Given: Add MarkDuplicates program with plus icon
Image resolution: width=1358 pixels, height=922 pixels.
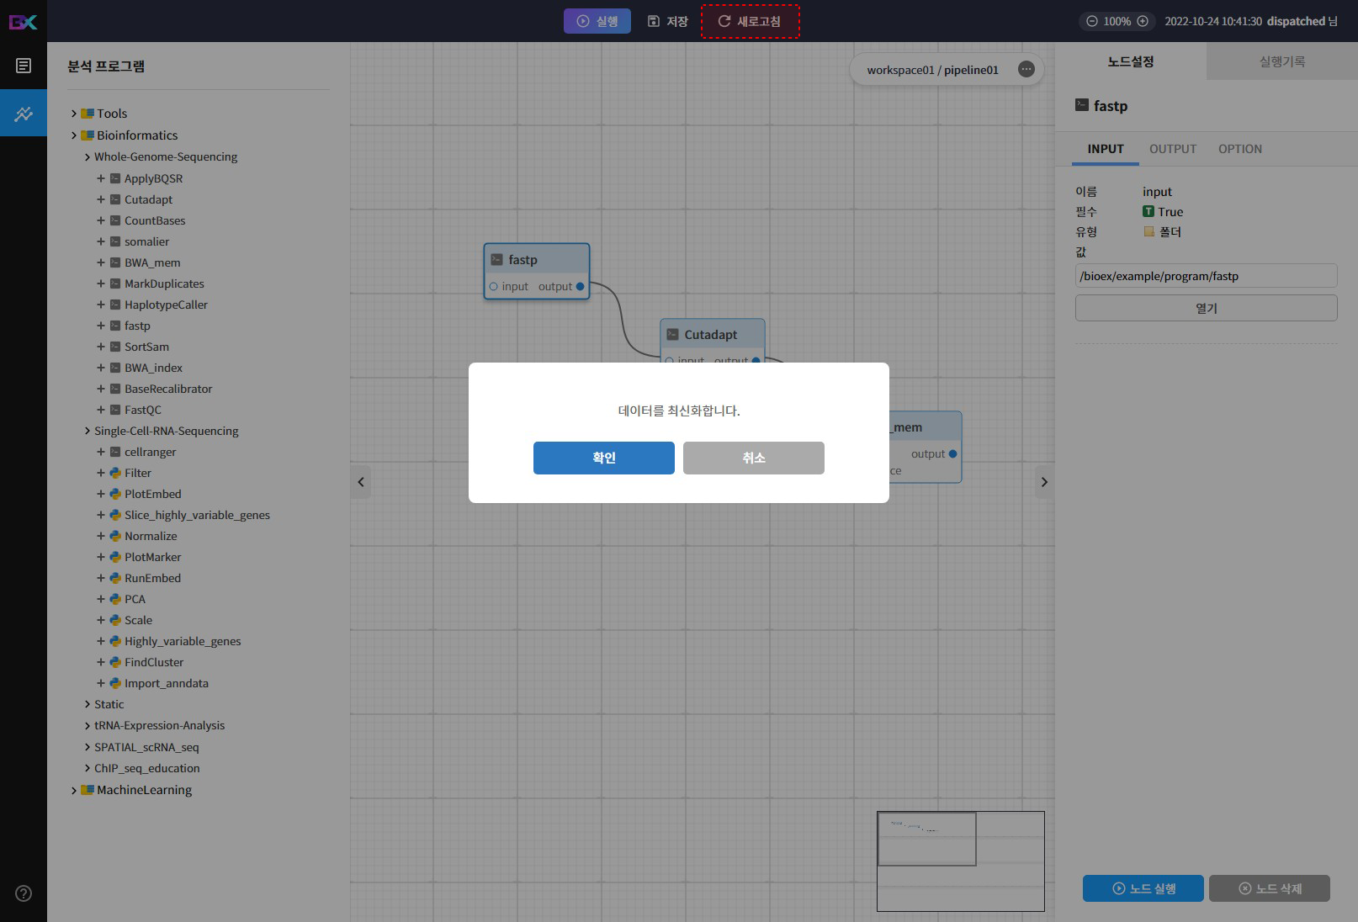Looking at the screenshot, I should pos(101,283).
